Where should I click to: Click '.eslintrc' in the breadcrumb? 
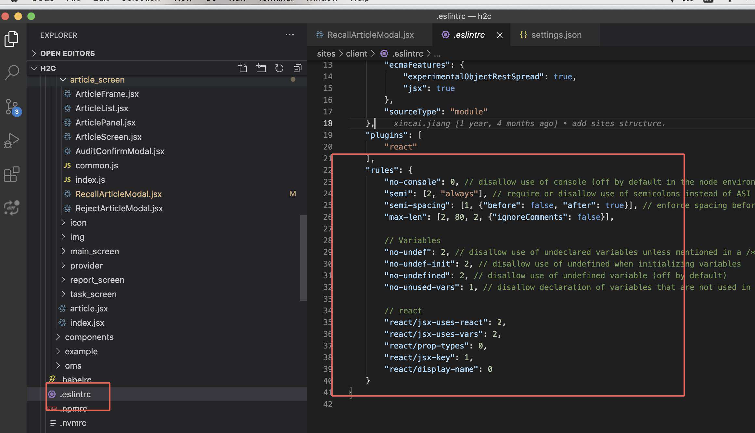[x=407, y=54]
